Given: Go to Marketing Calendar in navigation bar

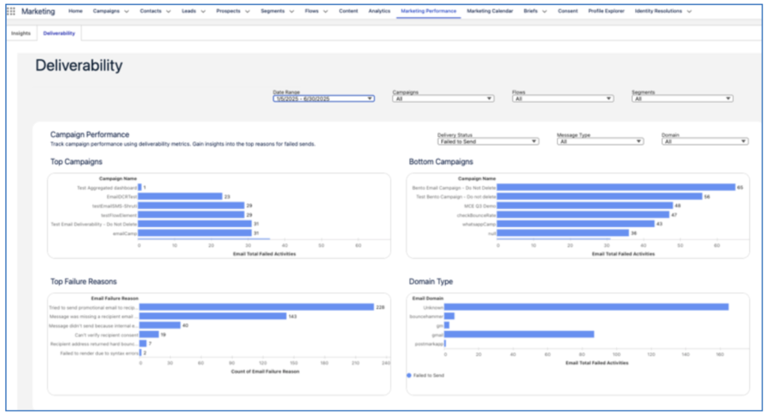Looking at the screenshot, I should (x=490, y=11).
